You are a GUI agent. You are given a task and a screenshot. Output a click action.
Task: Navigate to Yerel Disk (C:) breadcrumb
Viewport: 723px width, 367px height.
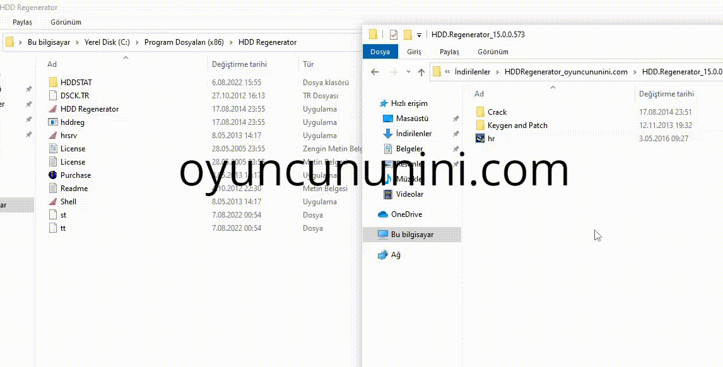107,42
